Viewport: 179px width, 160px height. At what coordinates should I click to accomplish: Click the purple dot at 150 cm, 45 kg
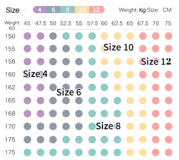(27, 36)
